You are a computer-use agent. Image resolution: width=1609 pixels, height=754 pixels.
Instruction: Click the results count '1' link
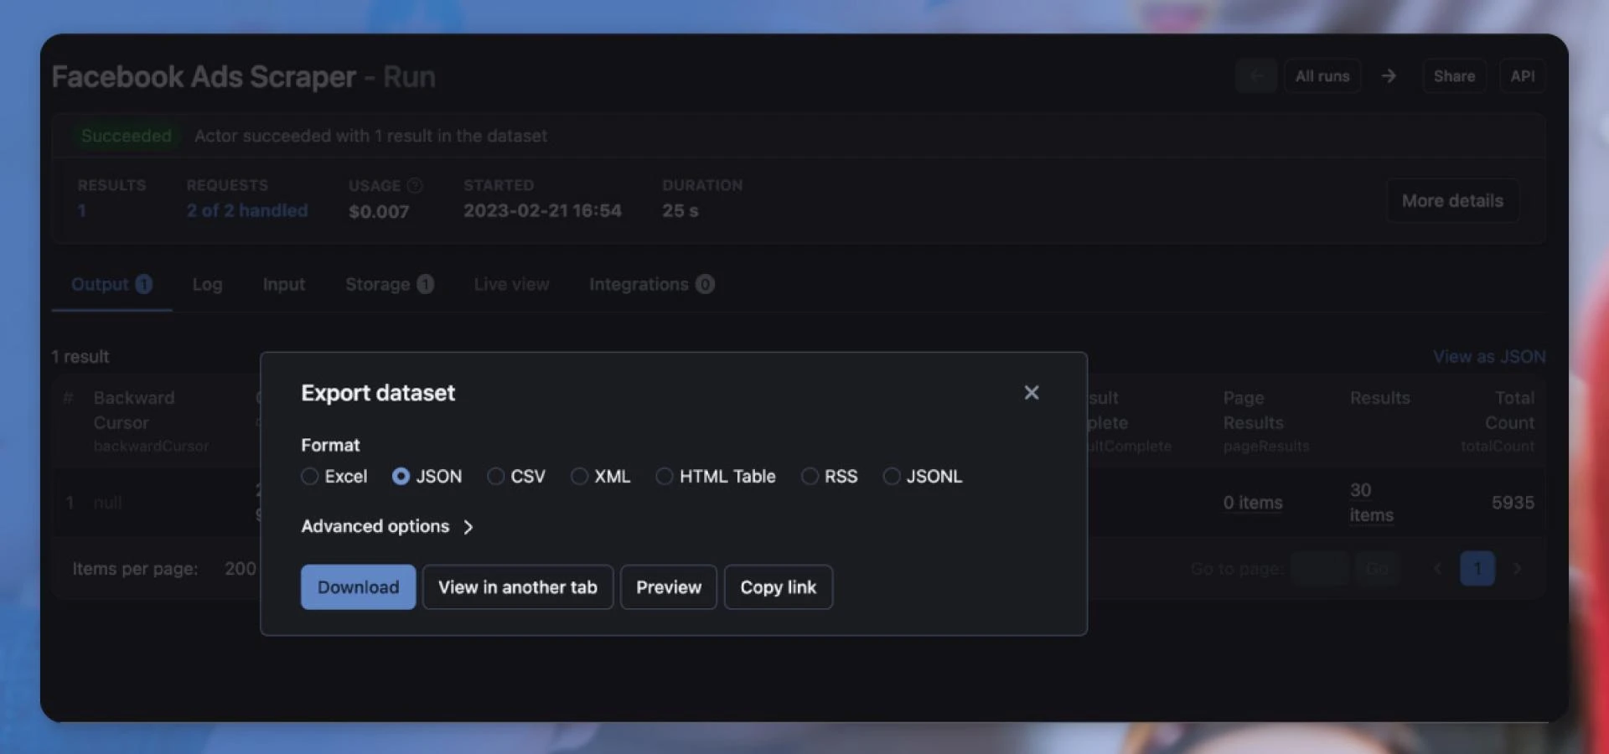coord(82,211)
